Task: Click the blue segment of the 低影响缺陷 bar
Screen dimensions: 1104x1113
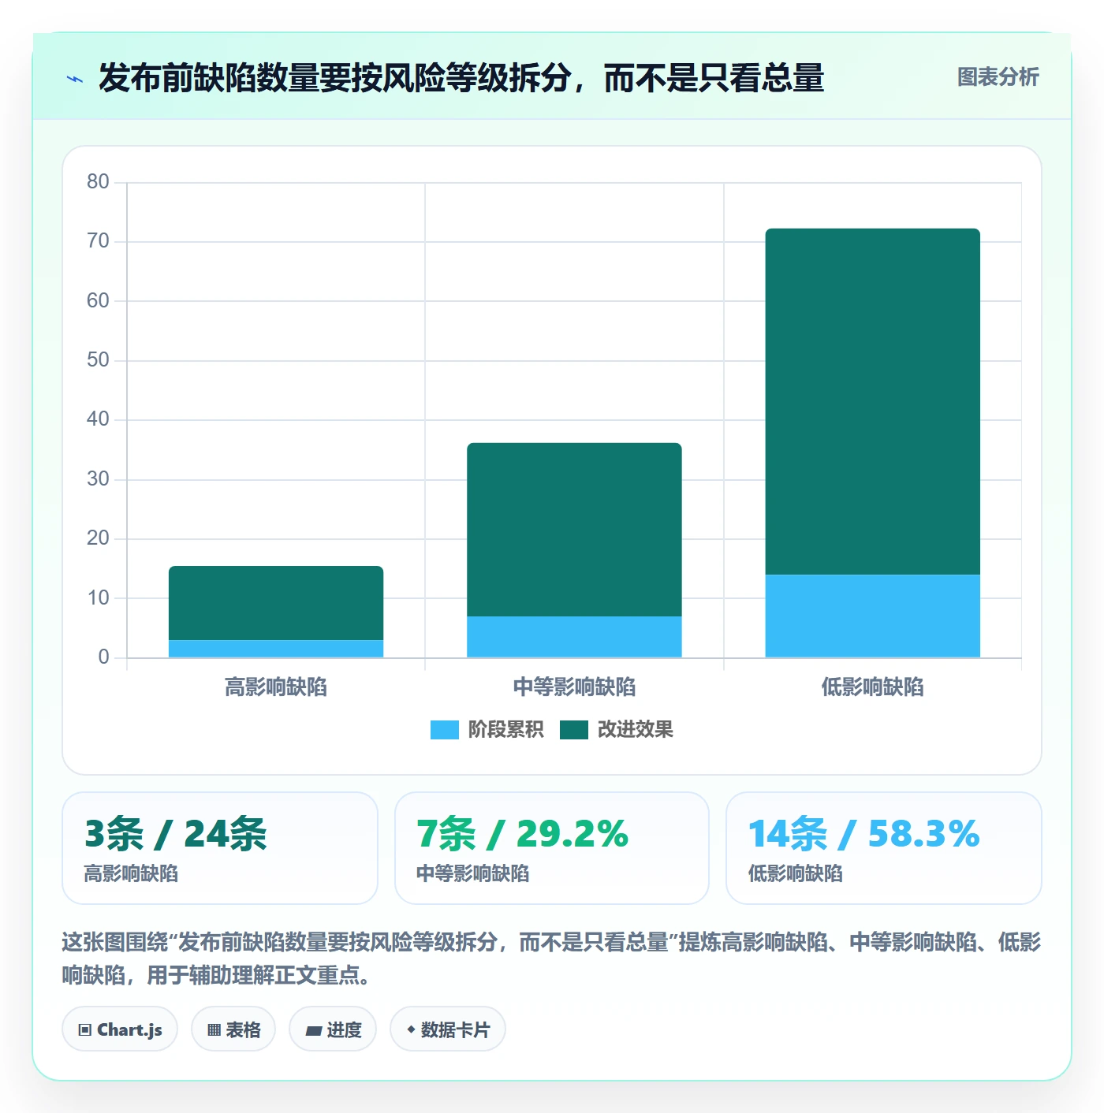Action: 873,616
